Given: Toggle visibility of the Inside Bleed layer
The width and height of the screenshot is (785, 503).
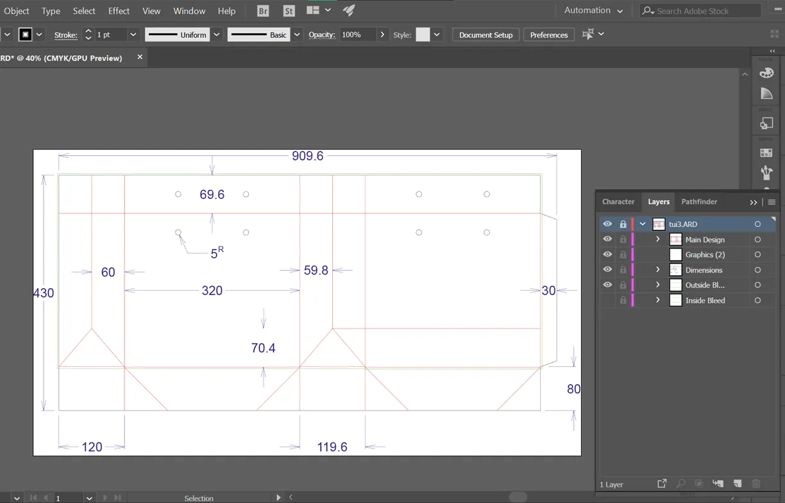Looking at the screenshot, I should (607, 300).
